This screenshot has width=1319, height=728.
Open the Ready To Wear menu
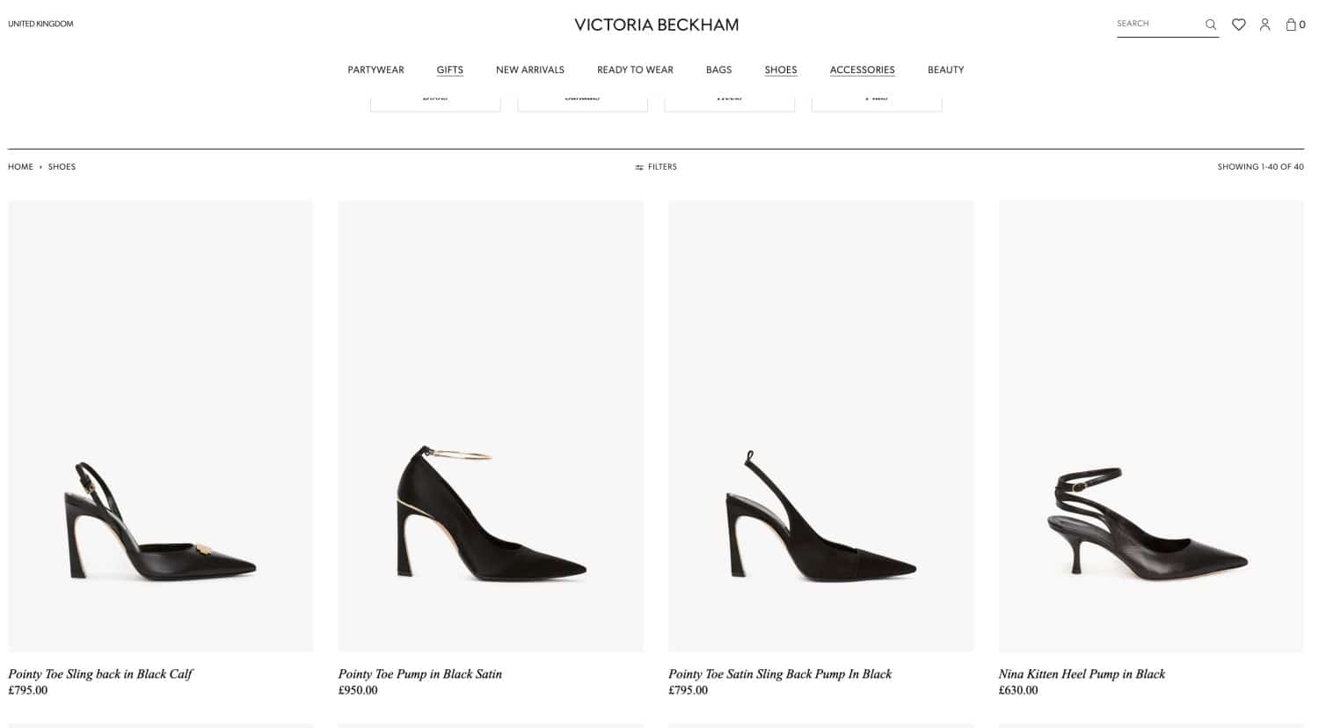(635, 69)
